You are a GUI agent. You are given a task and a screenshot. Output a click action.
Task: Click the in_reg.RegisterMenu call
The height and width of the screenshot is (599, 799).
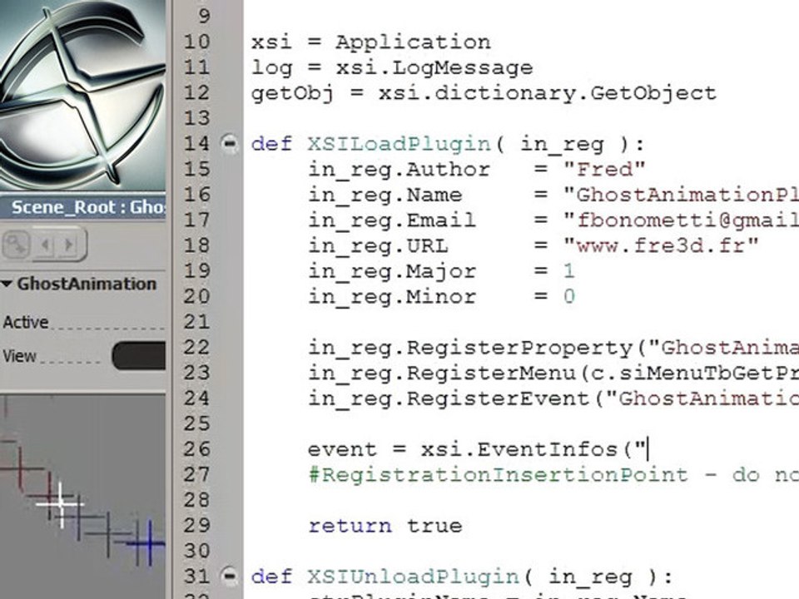553,374
